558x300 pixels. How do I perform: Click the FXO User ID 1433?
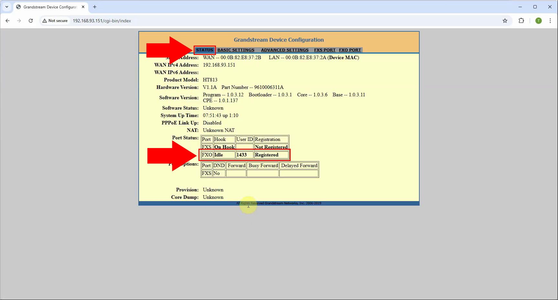[241, 155]
